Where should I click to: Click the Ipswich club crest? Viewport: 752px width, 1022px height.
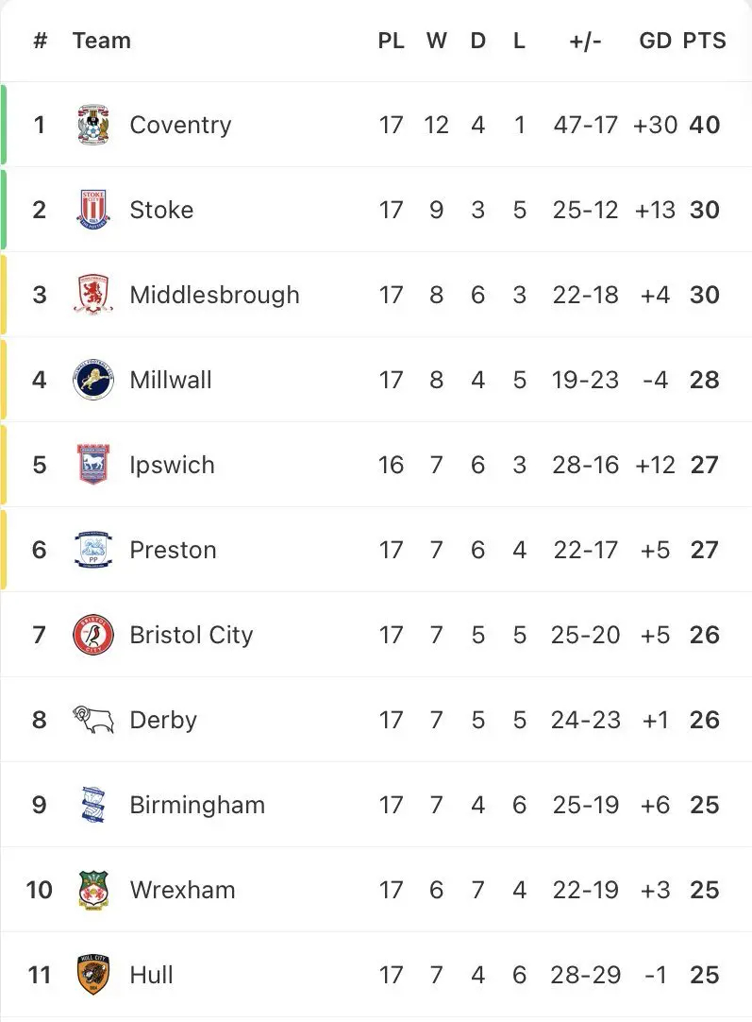pos(93,465)
